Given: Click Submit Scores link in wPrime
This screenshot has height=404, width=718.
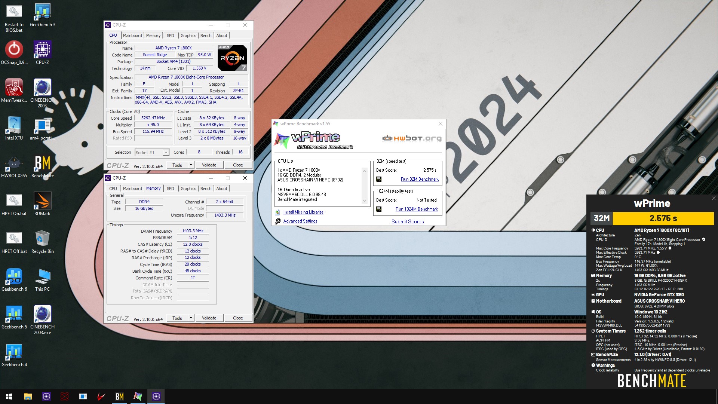Looking at the screenshot, I should (x=408, y=221).
